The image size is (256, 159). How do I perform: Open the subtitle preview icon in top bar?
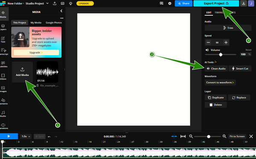pos(62,3)
